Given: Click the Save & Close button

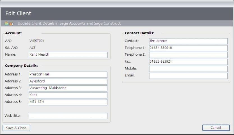Looking at the screenshot, I should [x=16, y=128].
